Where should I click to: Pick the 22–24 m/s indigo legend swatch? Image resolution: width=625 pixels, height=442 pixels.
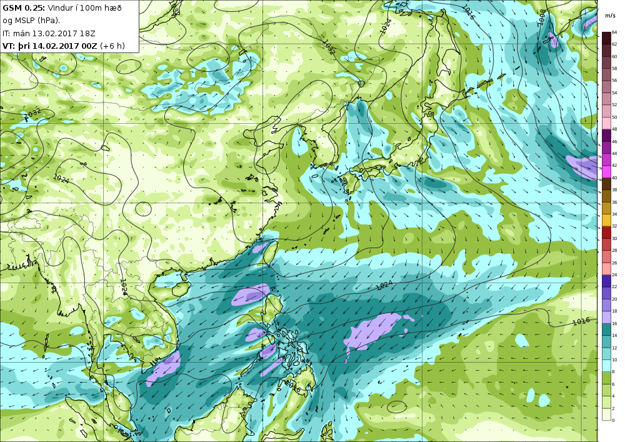tap(606, 281)
